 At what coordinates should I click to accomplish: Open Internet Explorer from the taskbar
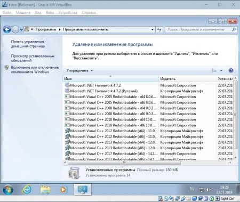click(27, 189)
